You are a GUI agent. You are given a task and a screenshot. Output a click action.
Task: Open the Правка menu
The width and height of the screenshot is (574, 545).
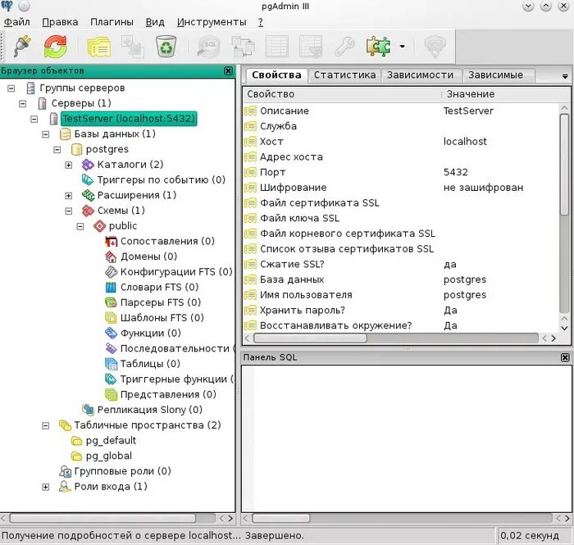[x=60, y=22]
